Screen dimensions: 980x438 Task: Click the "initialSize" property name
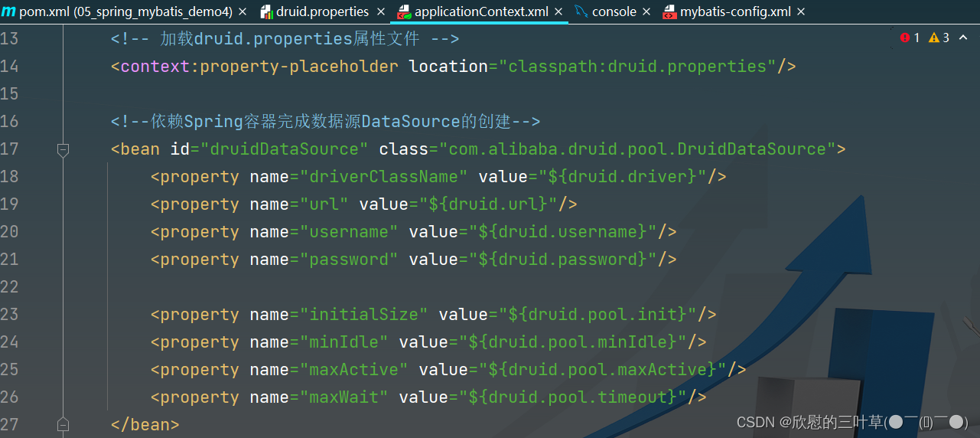point(364,315)
